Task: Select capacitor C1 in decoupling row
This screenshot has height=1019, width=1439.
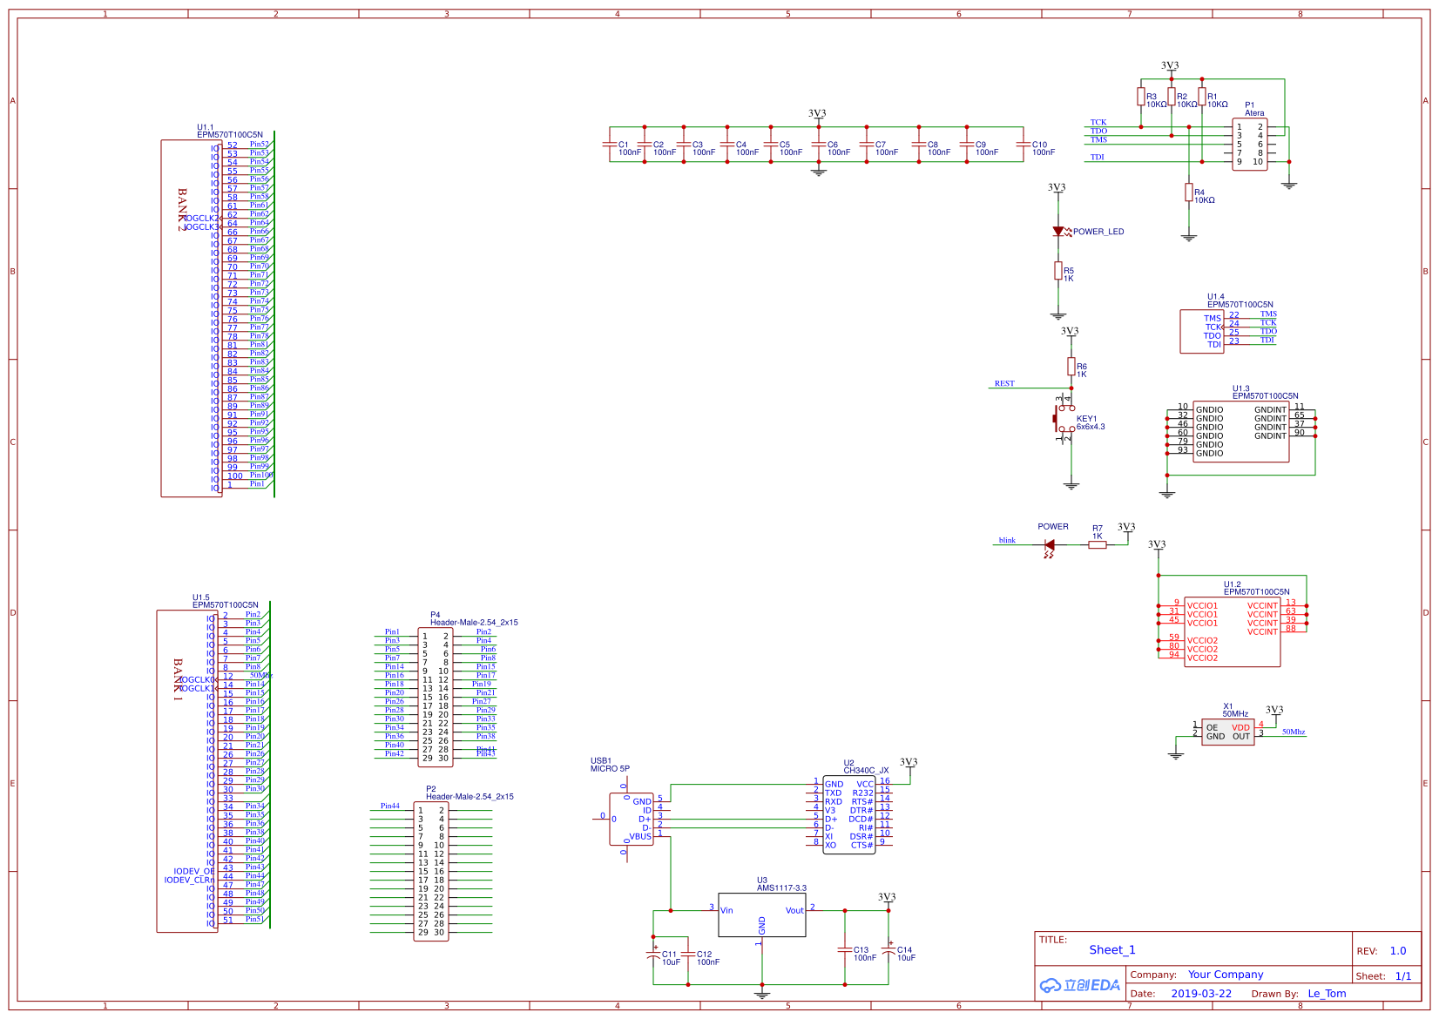Action: (610, 145)
